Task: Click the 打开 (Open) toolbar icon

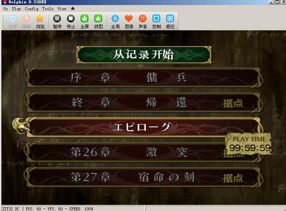Action: [13, 21]
